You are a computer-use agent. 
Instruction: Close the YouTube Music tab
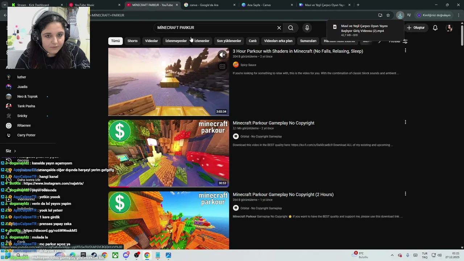coord(119,5)
